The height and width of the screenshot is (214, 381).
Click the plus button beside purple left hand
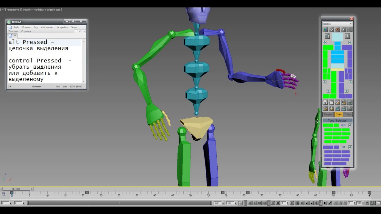coord(350,82)
